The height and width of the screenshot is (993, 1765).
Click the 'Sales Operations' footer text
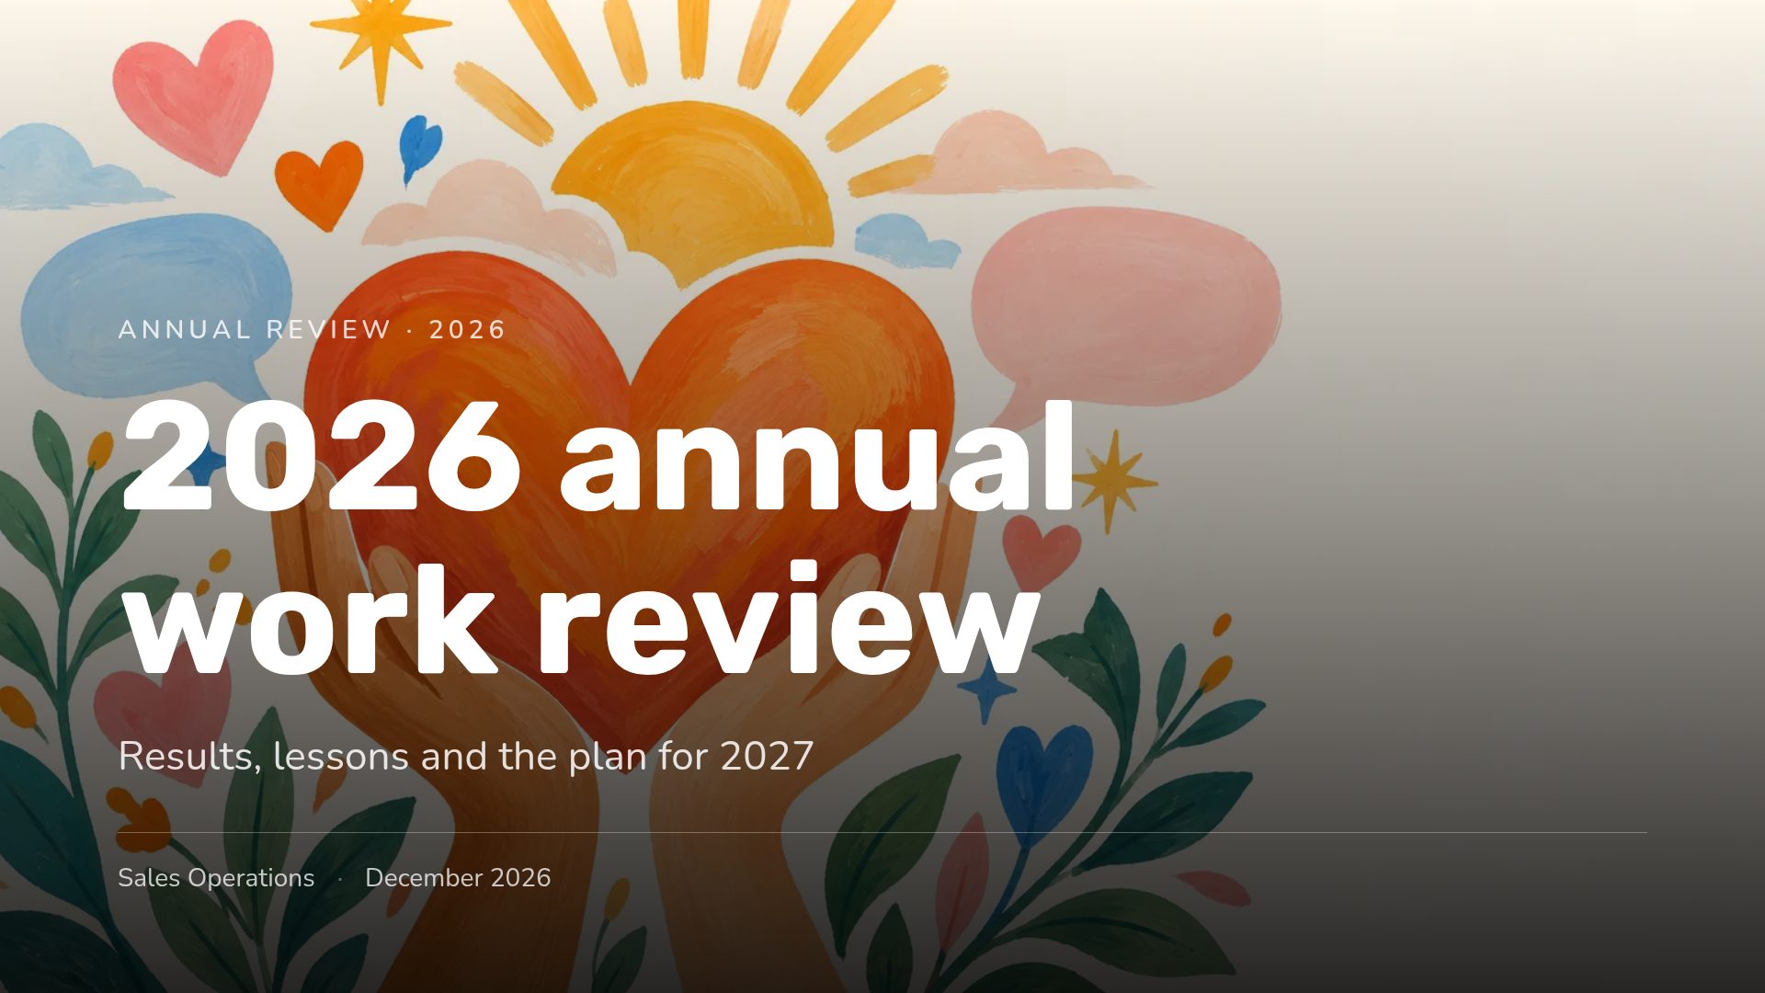click(216, 878)
